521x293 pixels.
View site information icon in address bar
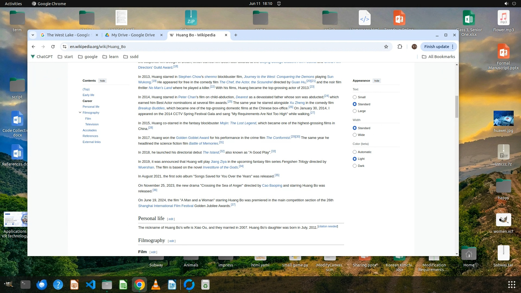pyautogui.click(x=65, y=47)
